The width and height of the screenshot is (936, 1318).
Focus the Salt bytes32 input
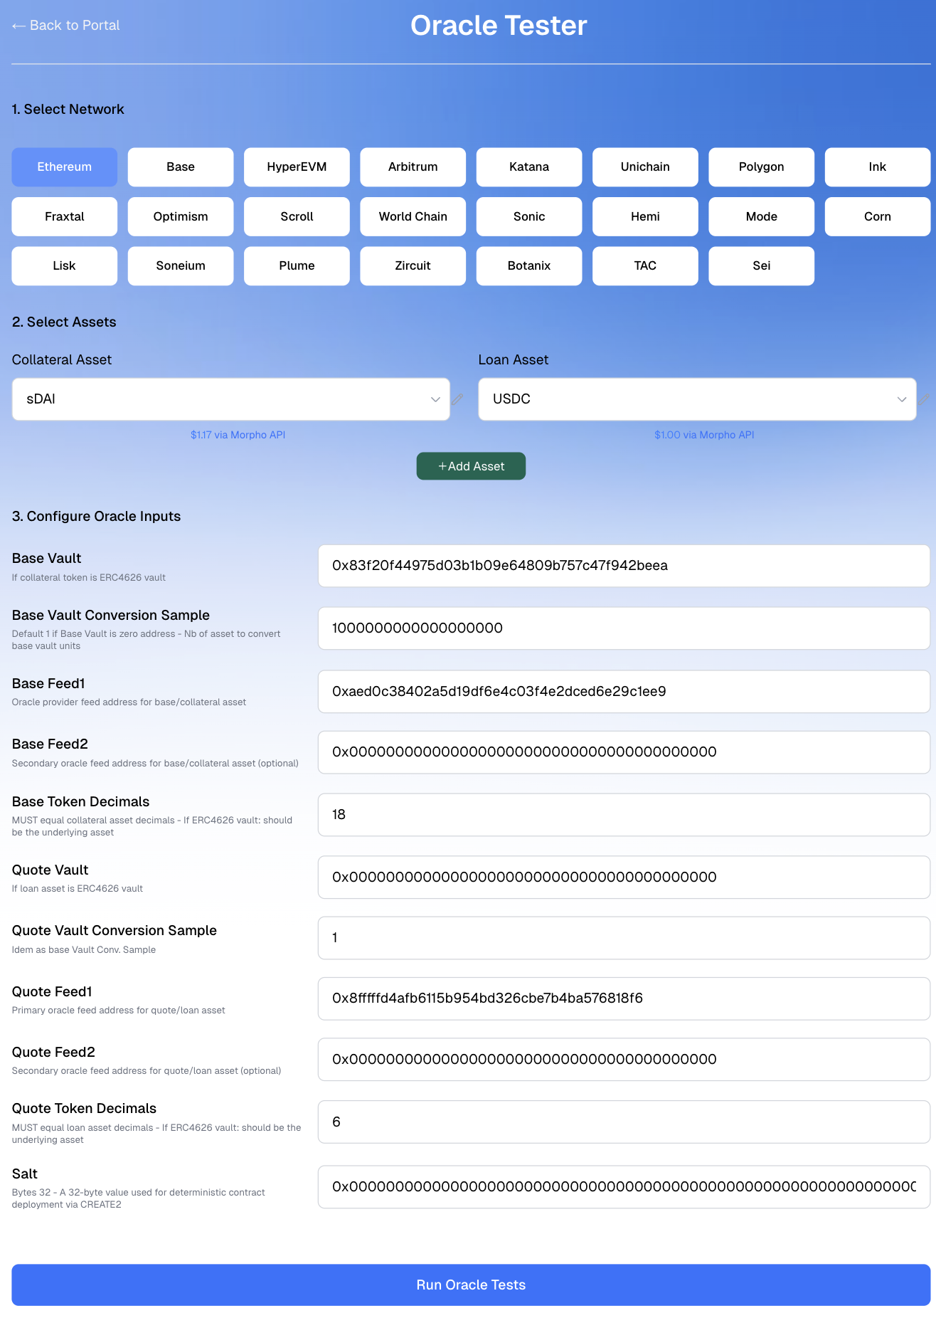[x=623, y=1187]
